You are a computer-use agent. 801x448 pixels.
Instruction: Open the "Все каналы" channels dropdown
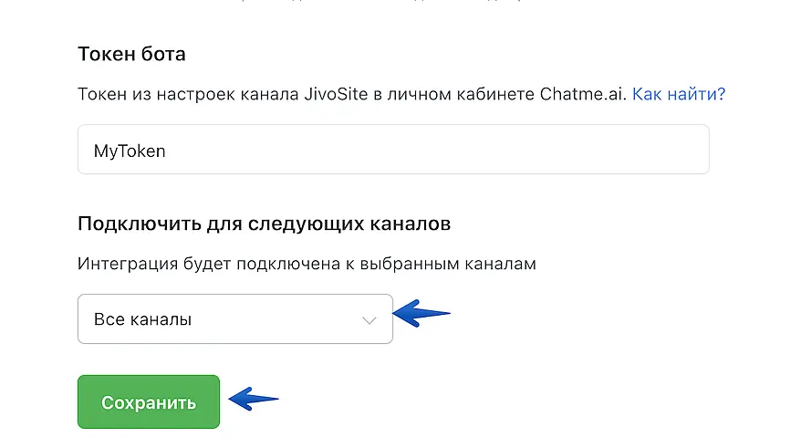click(x=234, y=319)
